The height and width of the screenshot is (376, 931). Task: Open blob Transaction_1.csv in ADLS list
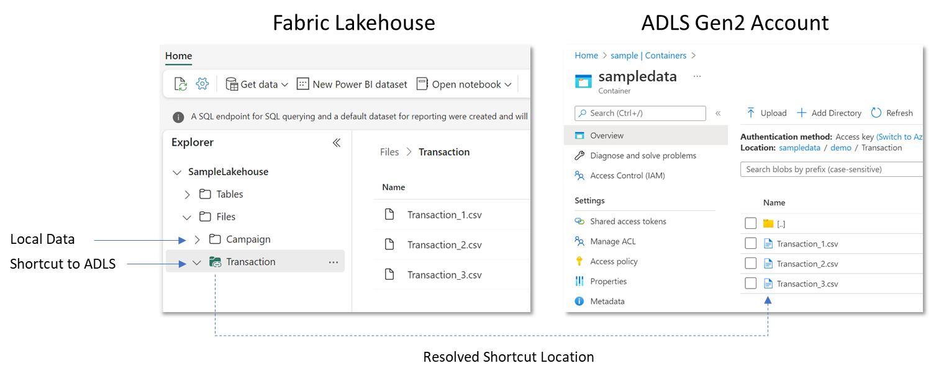click(x=807, y=244)
